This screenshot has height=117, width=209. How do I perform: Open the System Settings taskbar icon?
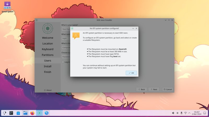[11, 113]
